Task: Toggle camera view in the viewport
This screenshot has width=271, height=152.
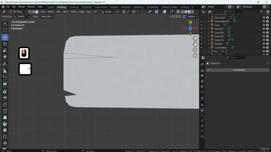Action: point(195,50)
